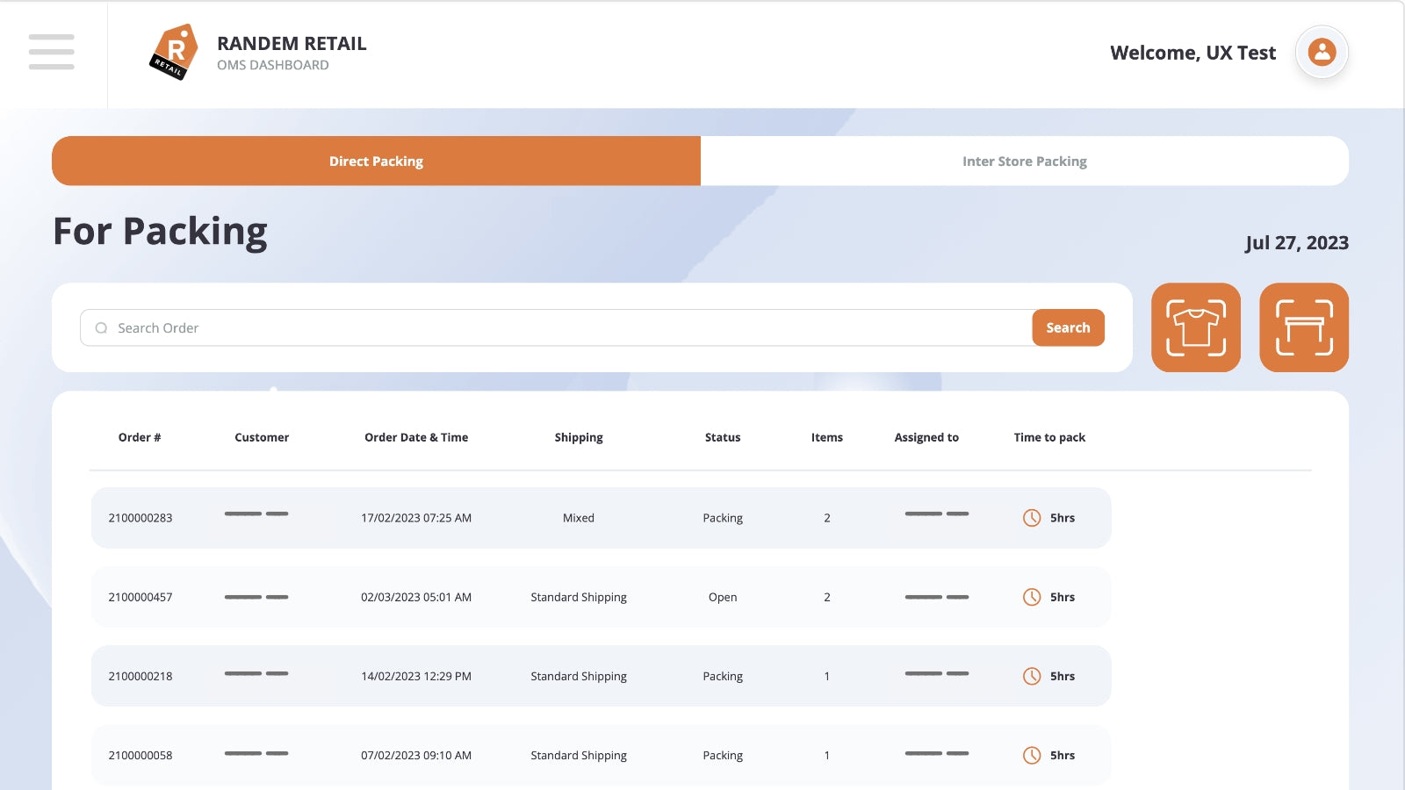Select order row 2100000218 Standard Shipping

tap(579, 676)
